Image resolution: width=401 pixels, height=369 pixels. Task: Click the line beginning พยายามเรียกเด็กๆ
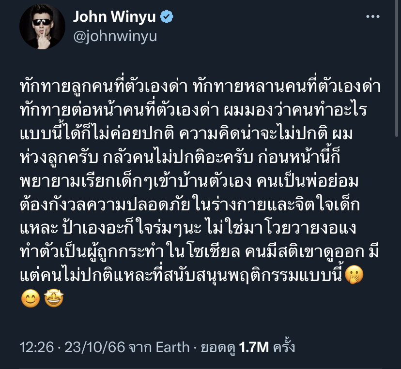click(x=189, y=181)
